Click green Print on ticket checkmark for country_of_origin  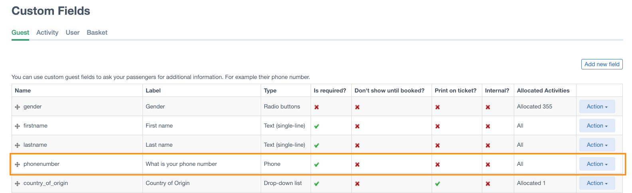tap(438, 183)
